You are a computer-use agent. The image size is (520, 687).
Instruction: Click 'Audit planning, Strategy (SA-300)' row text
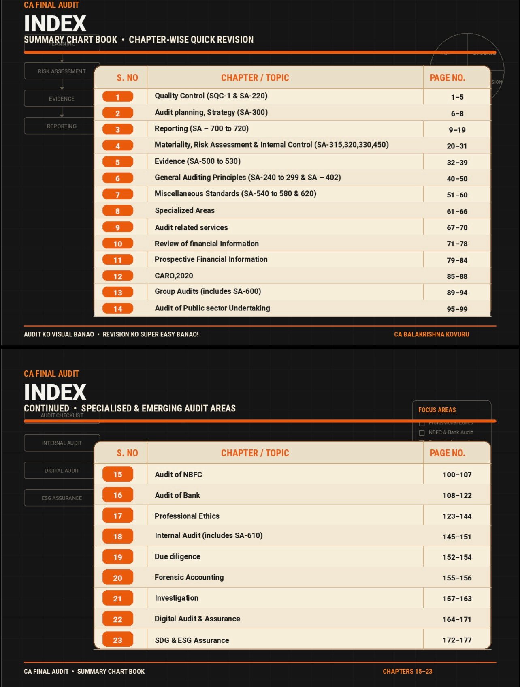211,113
